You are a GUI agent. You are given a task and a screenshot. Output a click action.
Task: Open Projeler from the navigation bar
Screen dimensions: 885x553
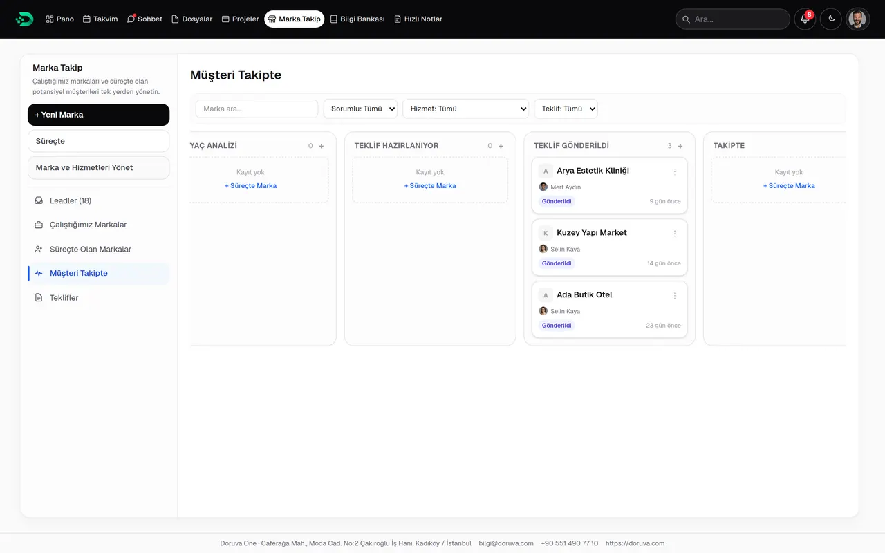click(240, 19)
